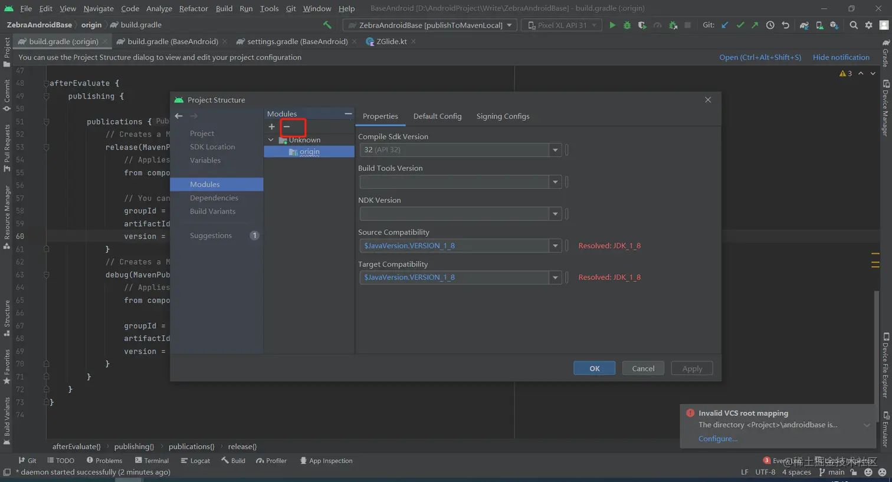The image size is (892, 482).
Task: Open the Problems tool window
Action: click(104, 461)
